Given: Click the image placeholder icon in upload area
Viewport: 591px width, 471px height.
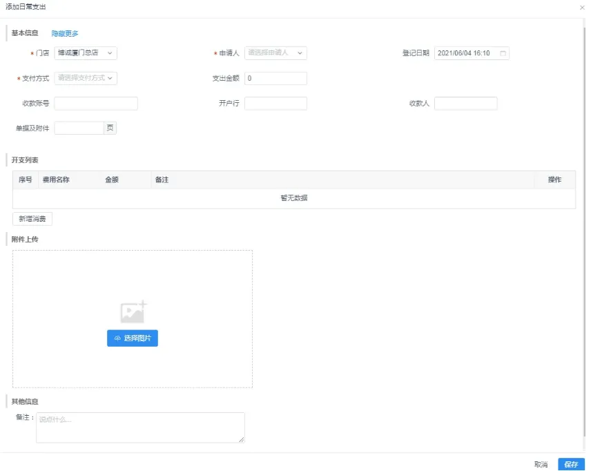Looking at the screenshot, I should 133,312.
